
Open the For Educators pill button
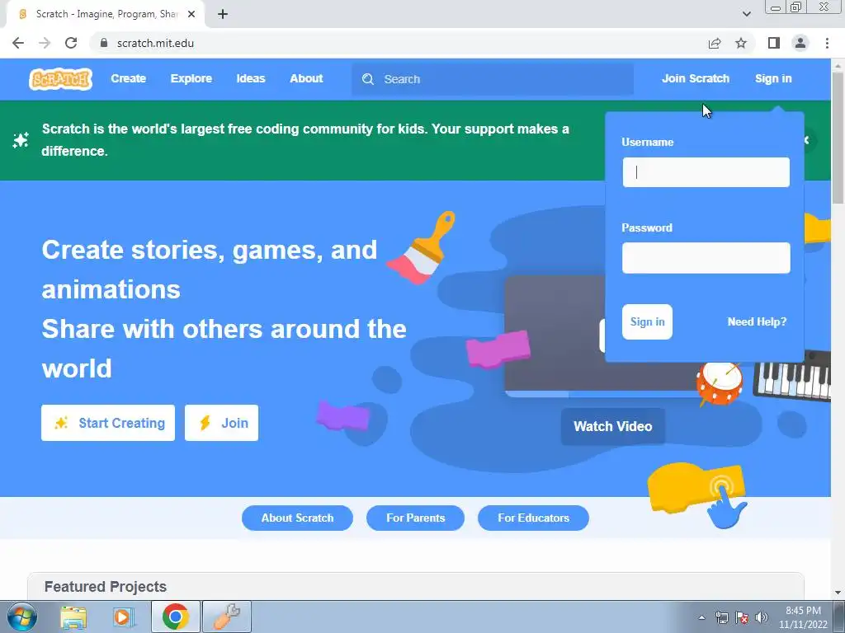533,518
